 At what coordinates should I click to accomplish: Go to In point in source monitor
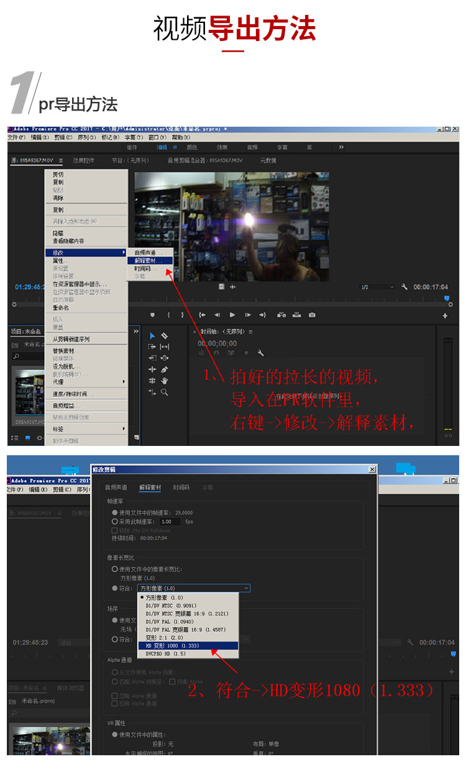click(202, 315)
